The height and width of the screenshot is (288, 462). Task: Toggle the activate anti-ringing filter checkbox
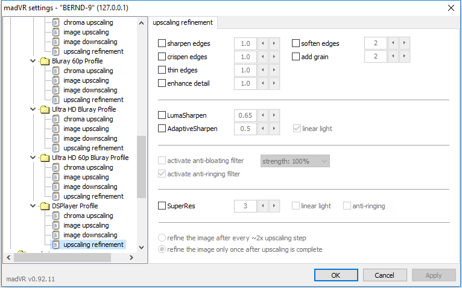coord(162,174)
